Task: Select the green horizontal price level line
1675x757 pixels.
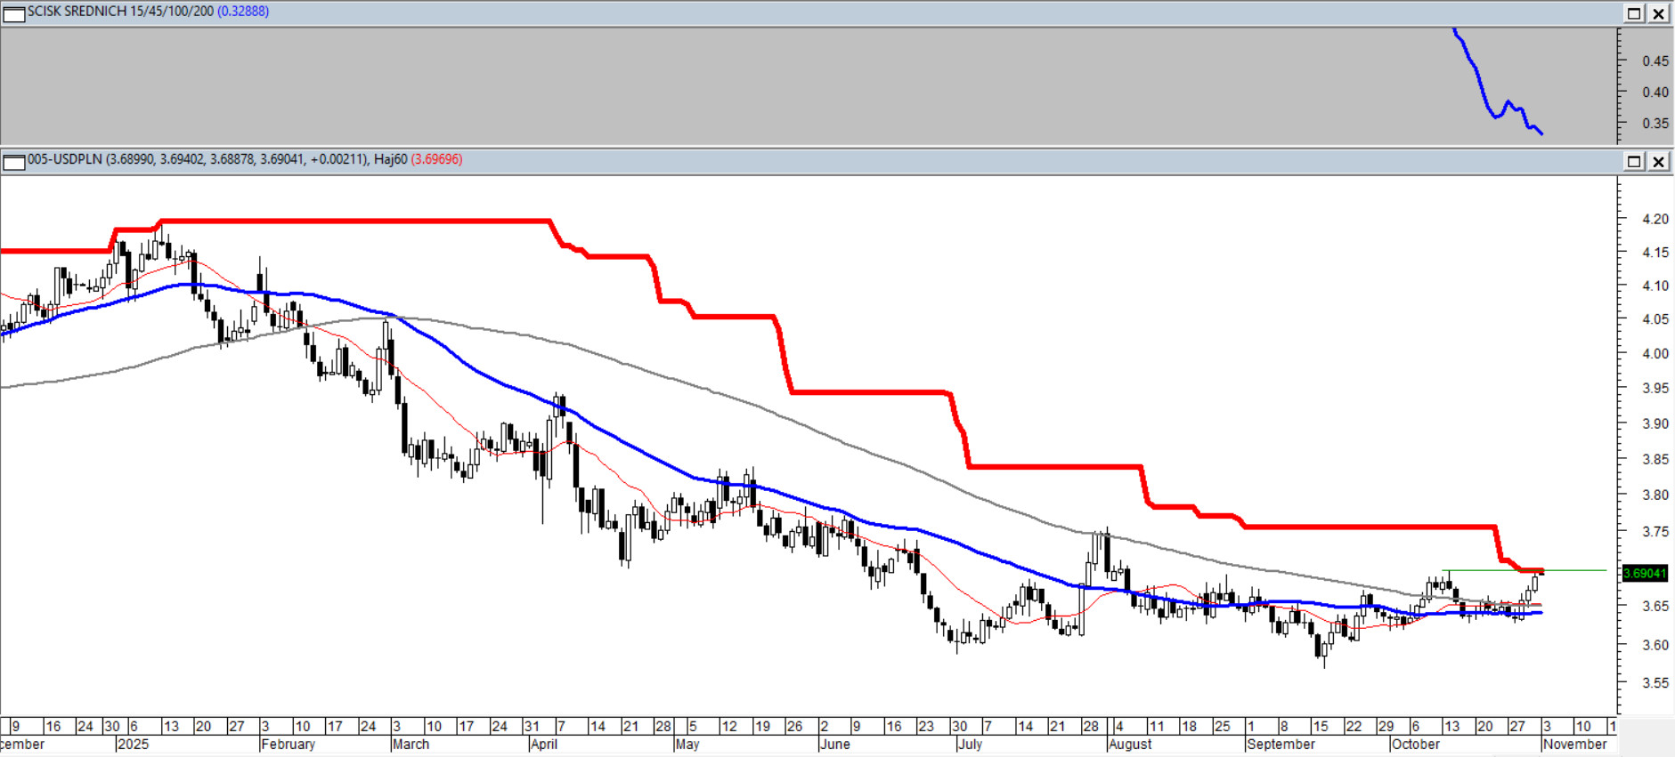Action: coord(1576,570)
